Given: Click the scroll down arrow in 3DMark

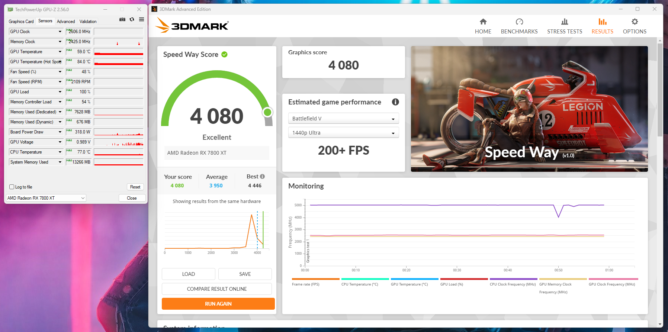Looking at the screenshot, I should (660, 324).
